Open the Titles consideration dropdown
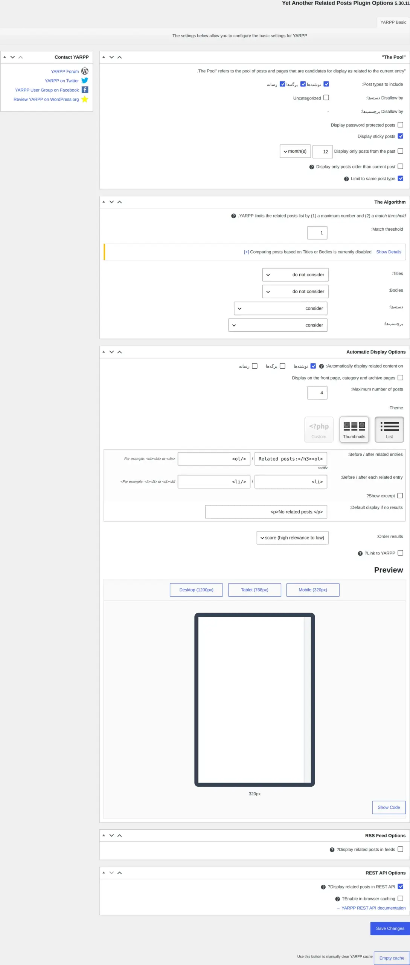Image resolution: width=410 pixels, height=965 pixels. (295, 275)
